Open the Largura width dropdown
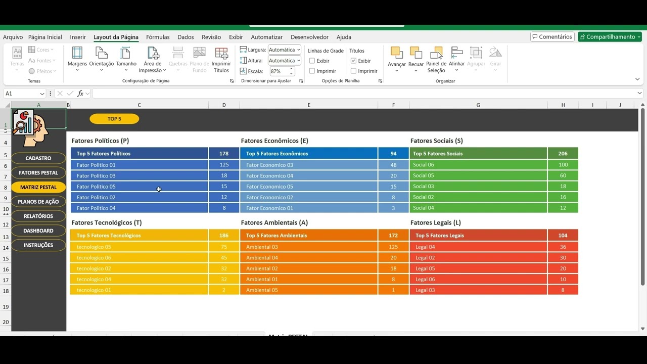Screen dimensions: 647x364 (x=298, y=50)
